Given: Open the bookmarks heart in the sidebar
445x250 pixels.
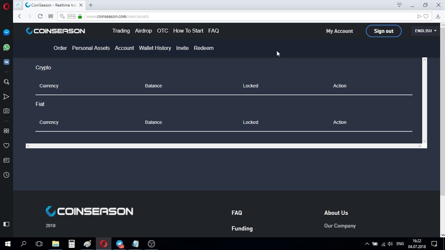Looking at the screenshot, I should tap(6, 146).
